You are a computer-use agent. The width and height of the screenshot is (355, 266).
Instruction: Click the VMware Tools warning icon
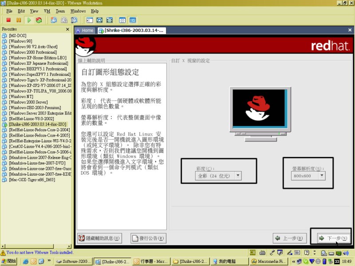click(3, 253)
